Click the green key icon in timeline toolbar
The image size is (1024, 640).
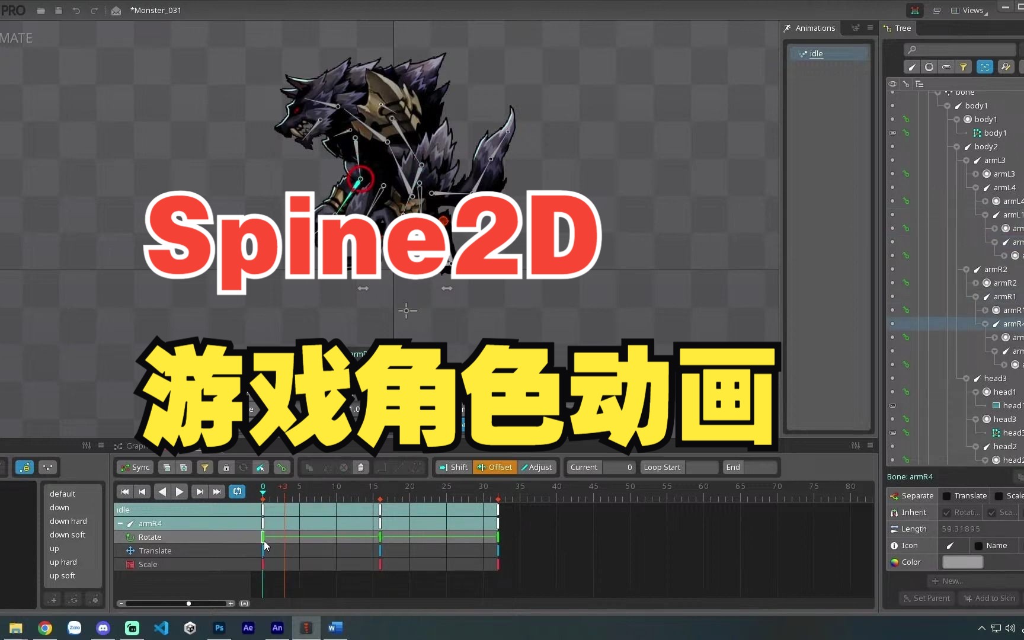tap(281, 468)
